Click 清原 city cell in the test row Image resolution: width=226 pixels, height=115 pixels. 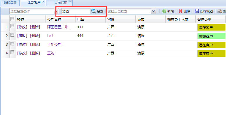[141, 36]
